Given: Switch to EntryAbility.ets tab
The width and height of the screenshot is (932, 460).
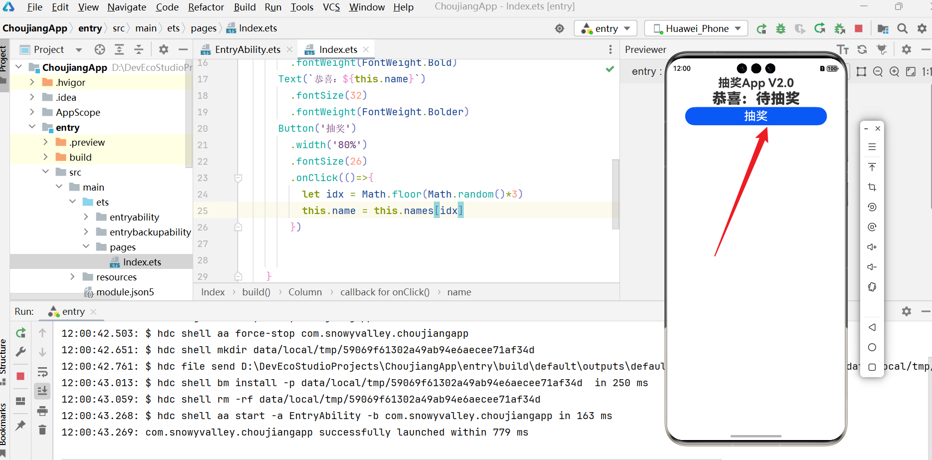Looking at the screenshot, I should pyautogui.click(x=247, y=49).
